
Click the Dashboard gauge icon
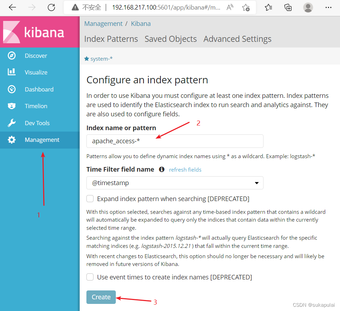tap(11, 89)
